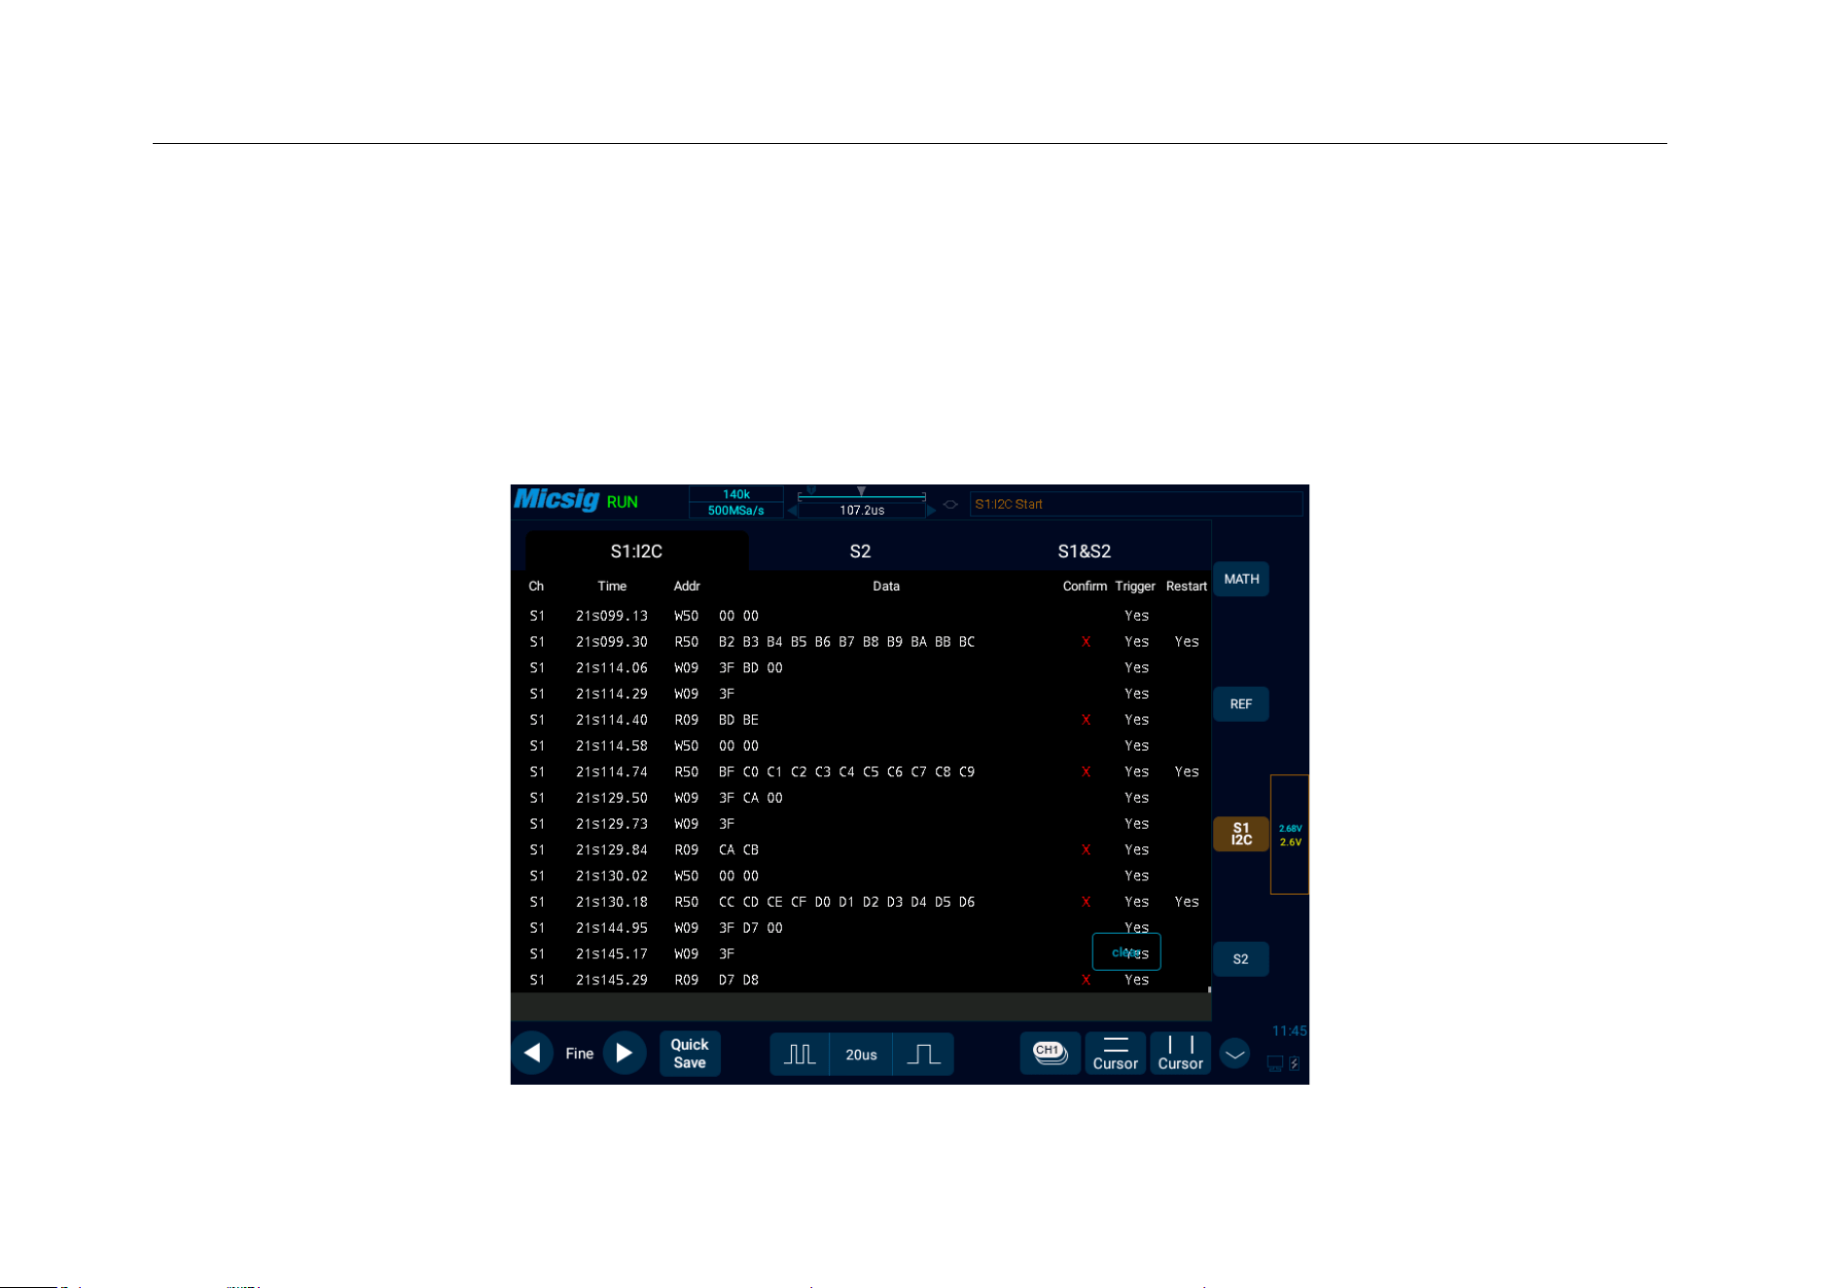Click the Confirm column header
The width and height of the screenshot is (1821, 1288).
[x=1085, y=587]
